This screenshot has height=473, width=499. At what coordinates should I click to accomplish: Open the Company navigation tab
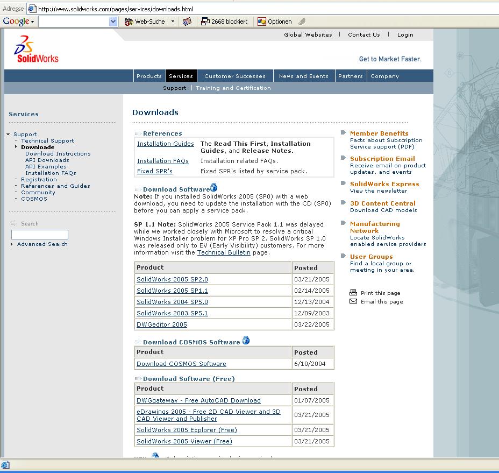[384, 76]
